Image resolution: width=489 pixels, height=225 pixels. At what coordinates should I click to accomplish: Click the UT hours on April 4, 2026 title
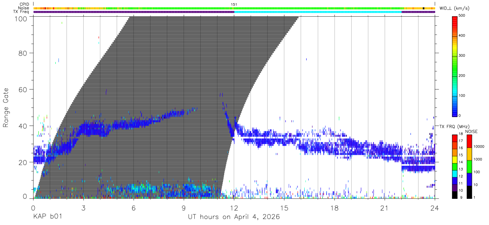[234, 217]
